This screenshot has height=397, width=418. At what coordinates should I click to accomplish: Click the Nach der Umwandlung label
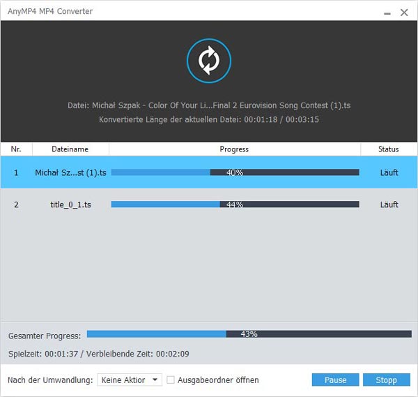(50, 380)
